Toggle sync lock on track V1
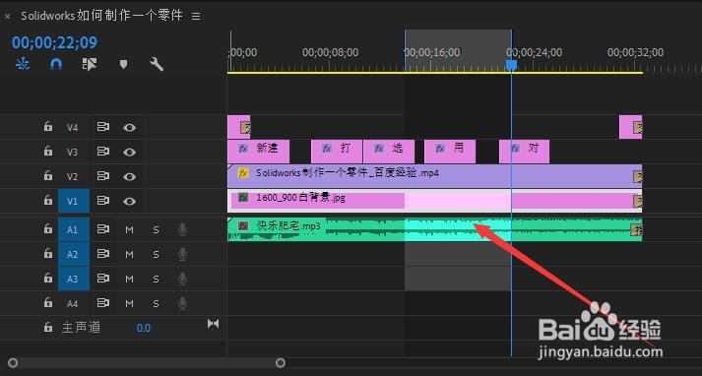 coord(103,201)
